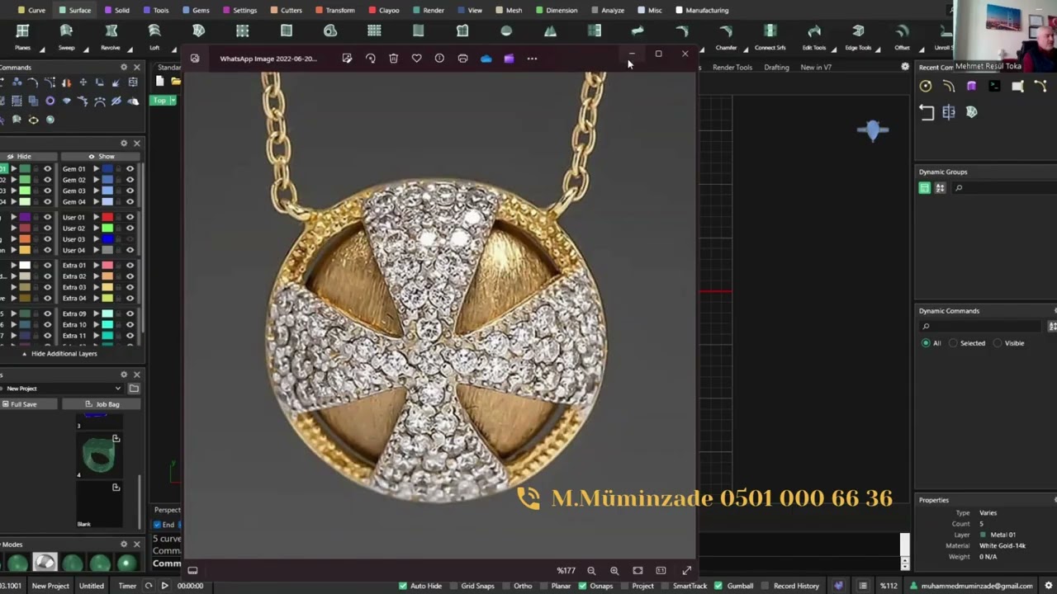Viewport: 1057px width, 594px height.
Task: Open the Chamfer flyout arrow
Action: [746, 49]
